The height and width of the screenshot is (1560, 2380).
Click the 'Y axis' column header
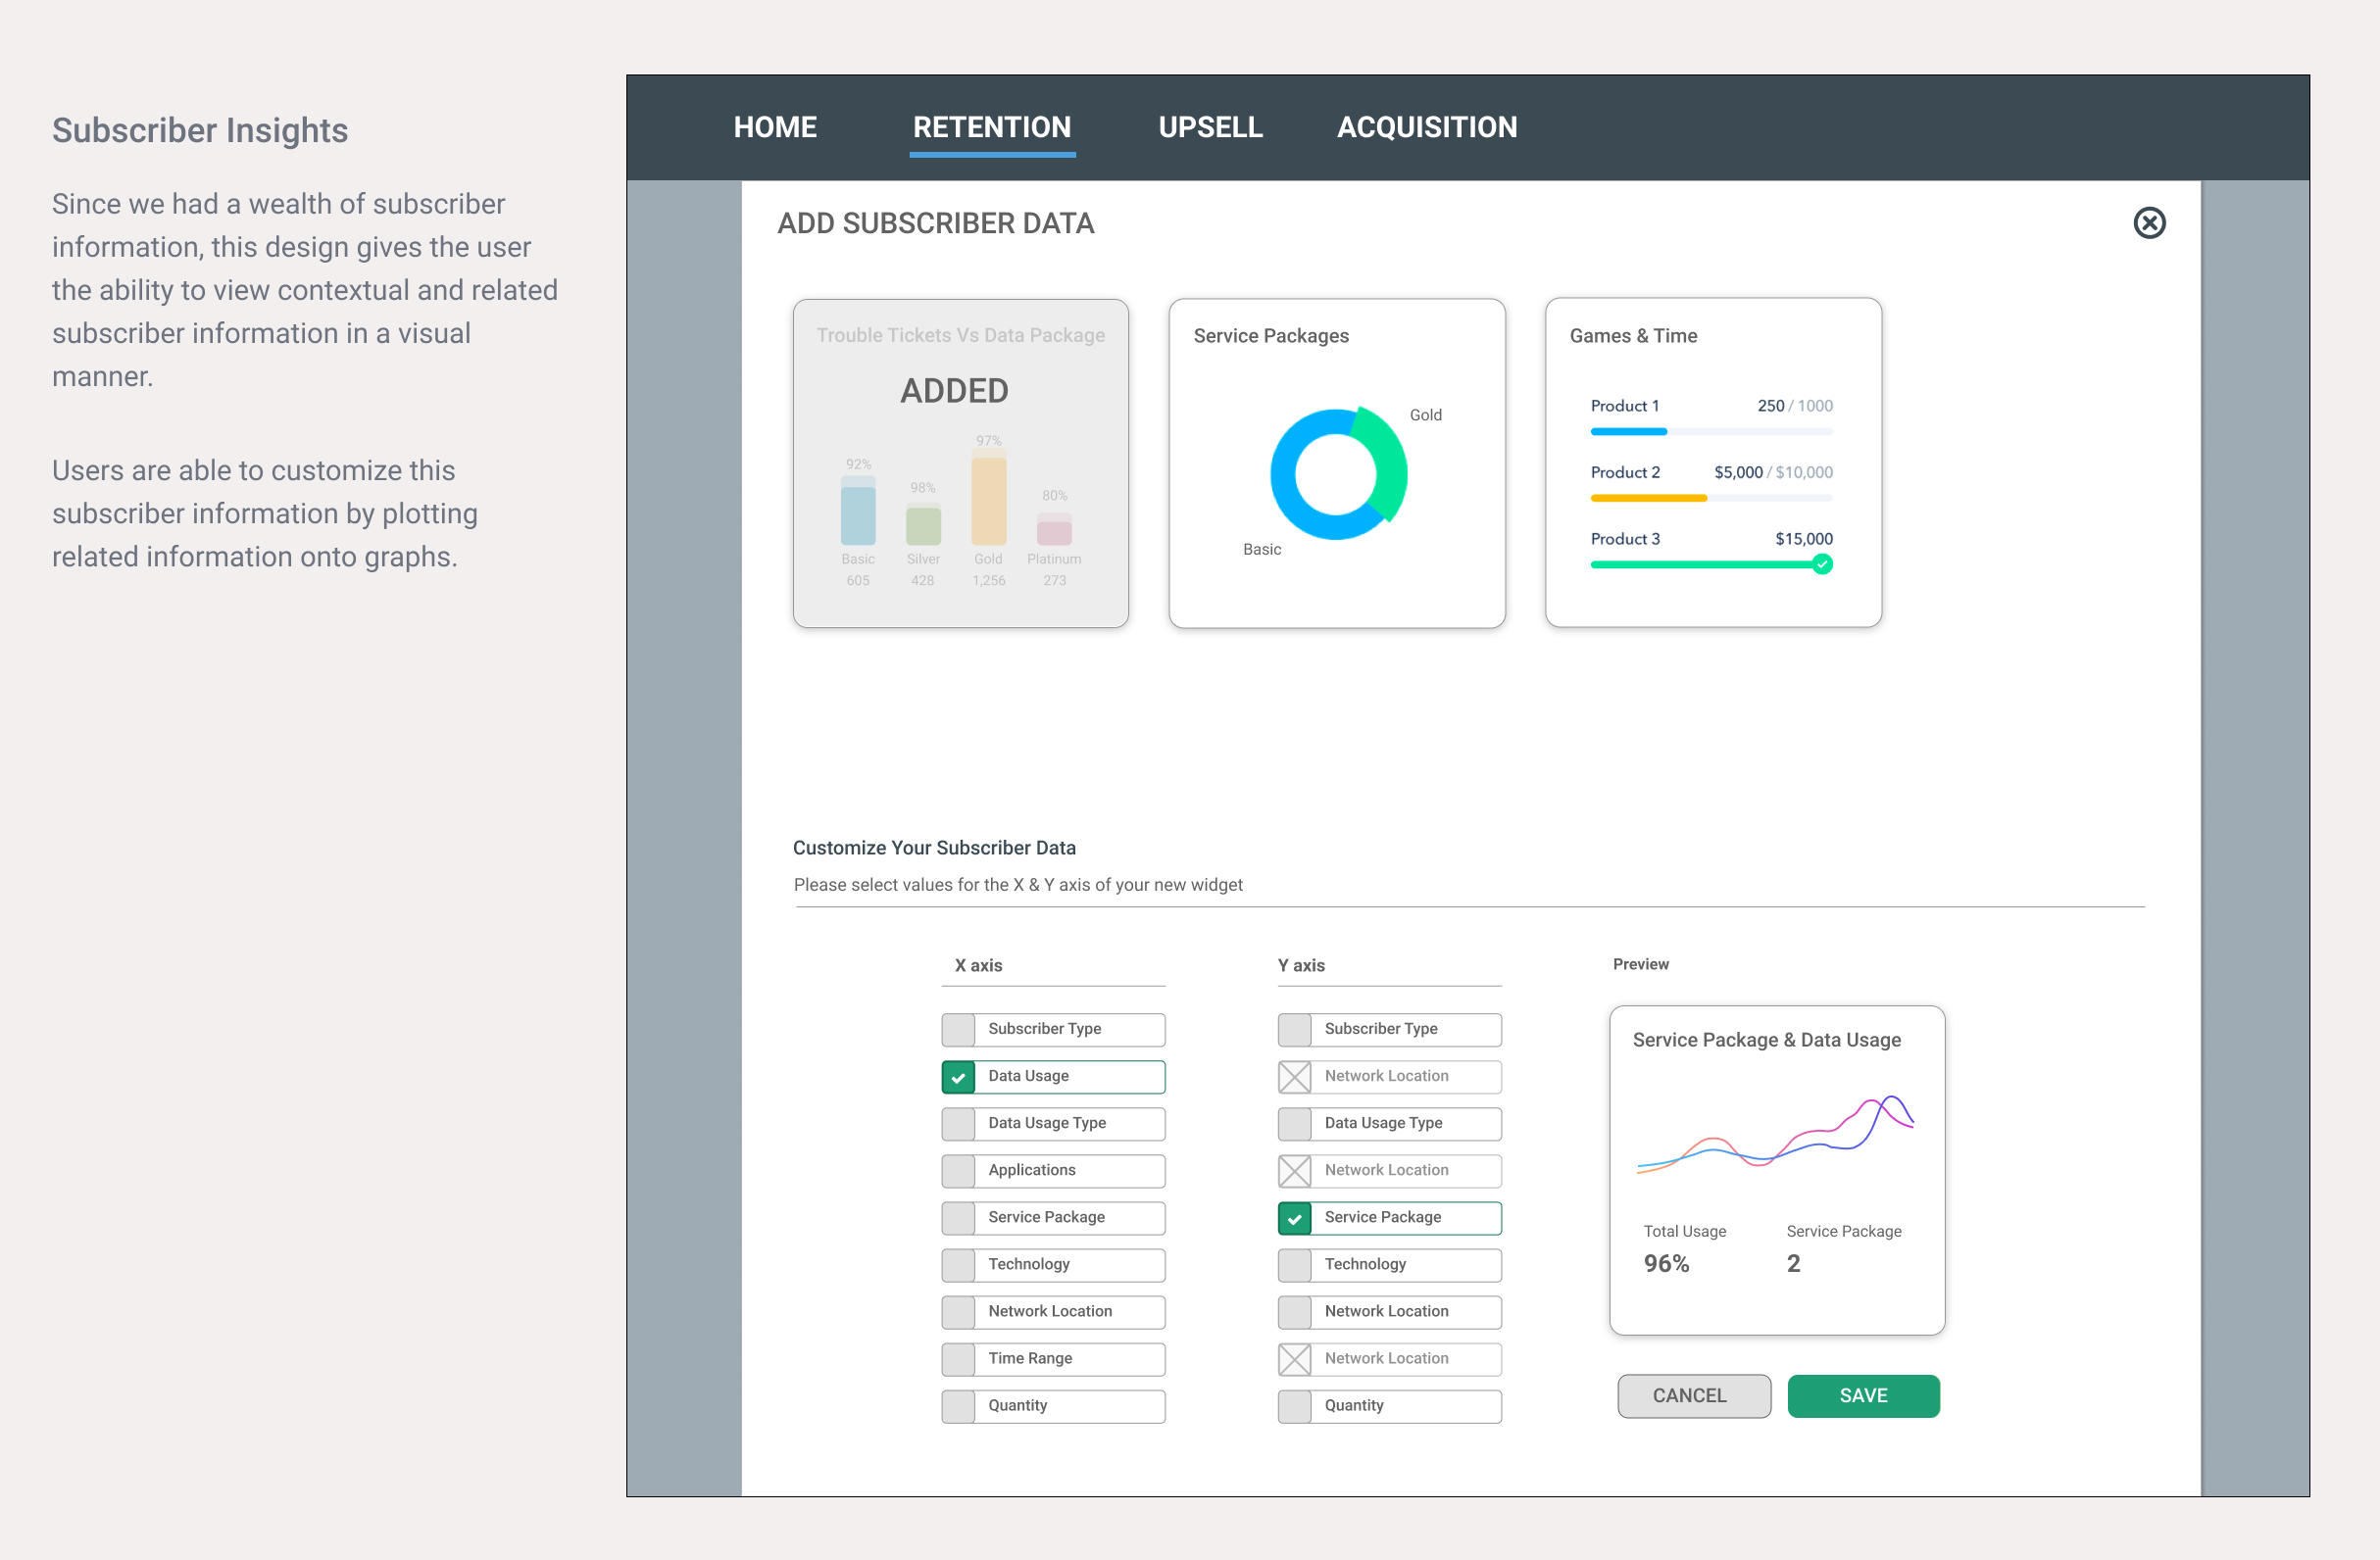(x=1301, y=965)
